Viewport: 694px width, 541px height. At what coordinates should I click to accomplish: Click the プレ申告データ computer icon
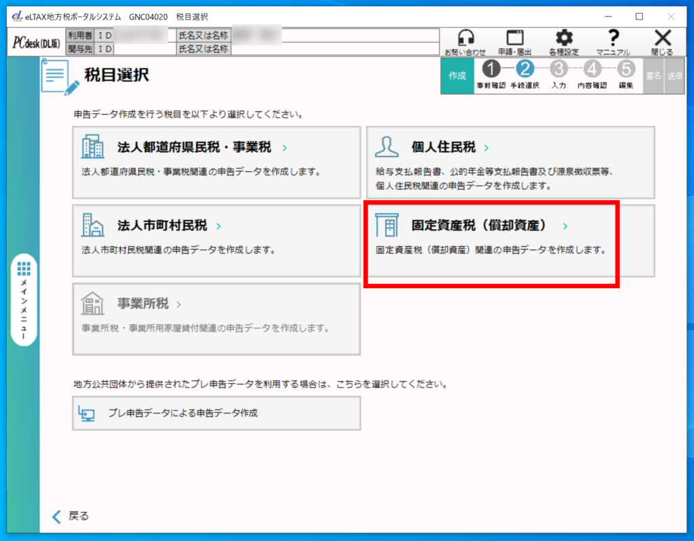[87, 413]
